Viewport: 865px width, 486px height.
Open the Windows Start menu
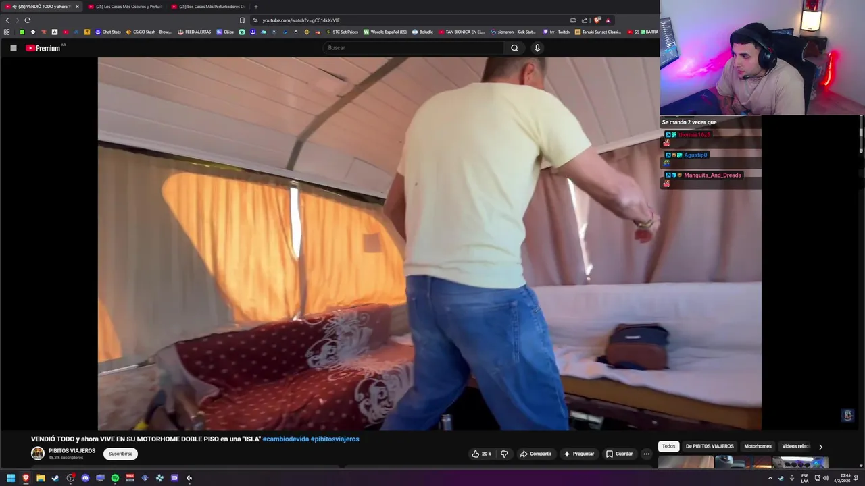click(11, 478)
